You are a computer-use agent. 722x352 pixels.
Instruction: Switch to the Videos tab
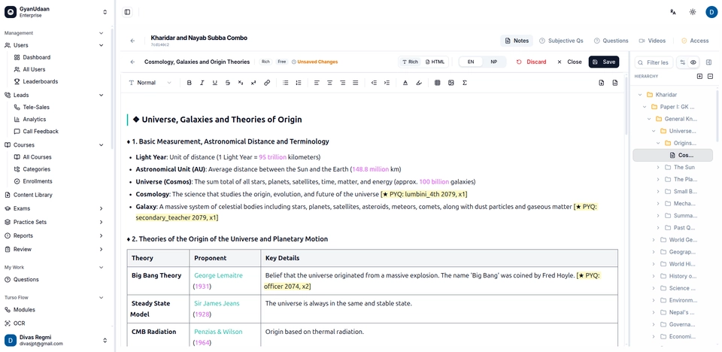click(652, 41)
